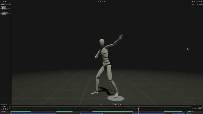Adjust the playback speed slider handle
203x114 pixels.
click(x=5, y=107)
